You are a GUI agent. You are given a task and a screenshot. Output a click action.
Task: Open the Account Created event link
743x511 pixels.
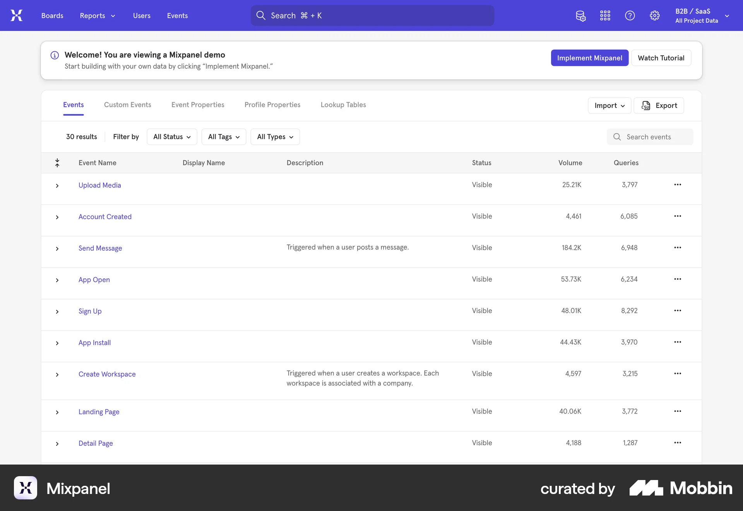coord(105,216)
